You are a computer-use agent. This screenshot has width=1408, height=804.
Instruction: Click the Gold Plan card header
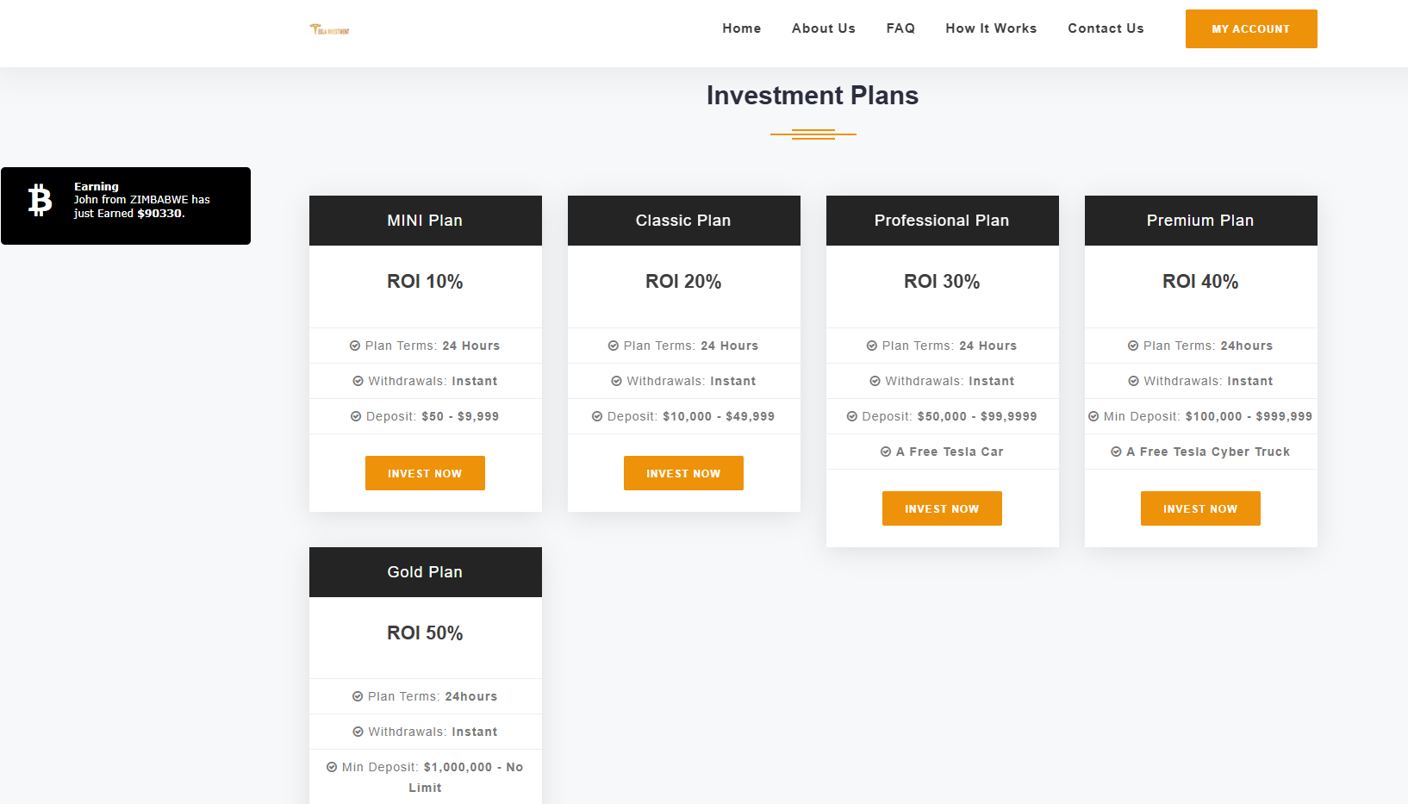[x=425, y=572]
